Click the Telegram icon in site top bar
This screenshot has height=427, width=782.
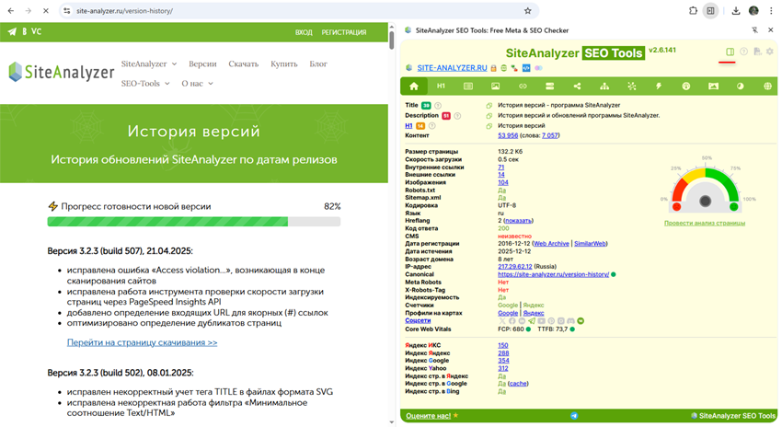(12, 31)
